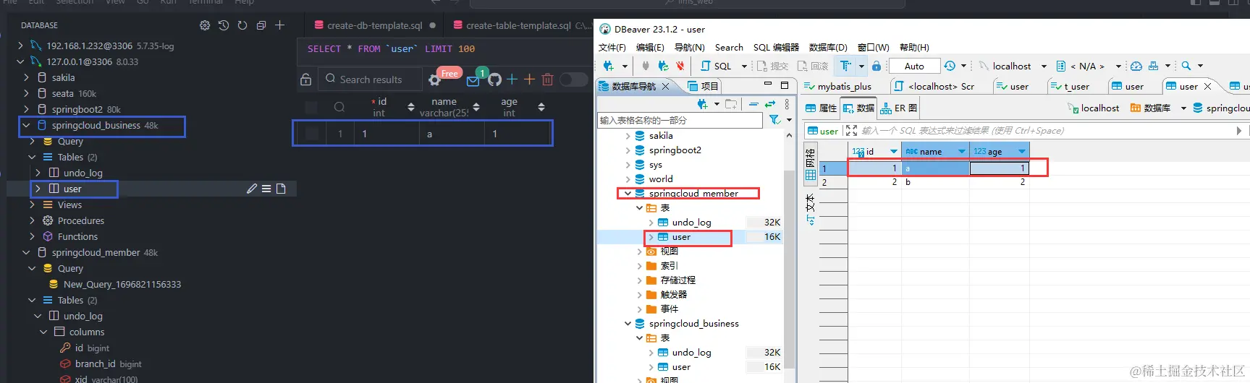
Task: Open id column dropdown in DBeaver grid
Action: (x=893, y=152)
